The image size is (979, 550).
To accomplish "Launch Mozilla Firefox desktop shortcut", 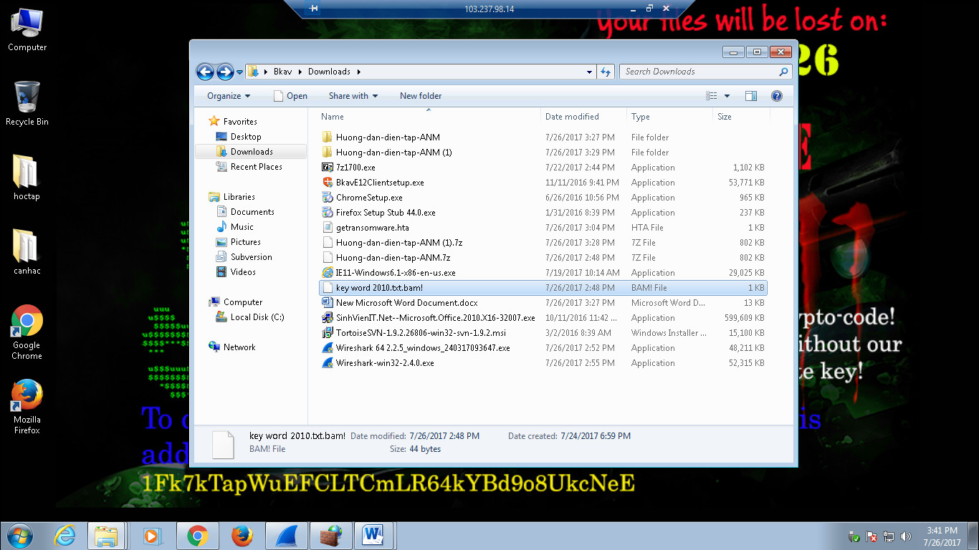I will pyautogui.click(x=27, y=407).
